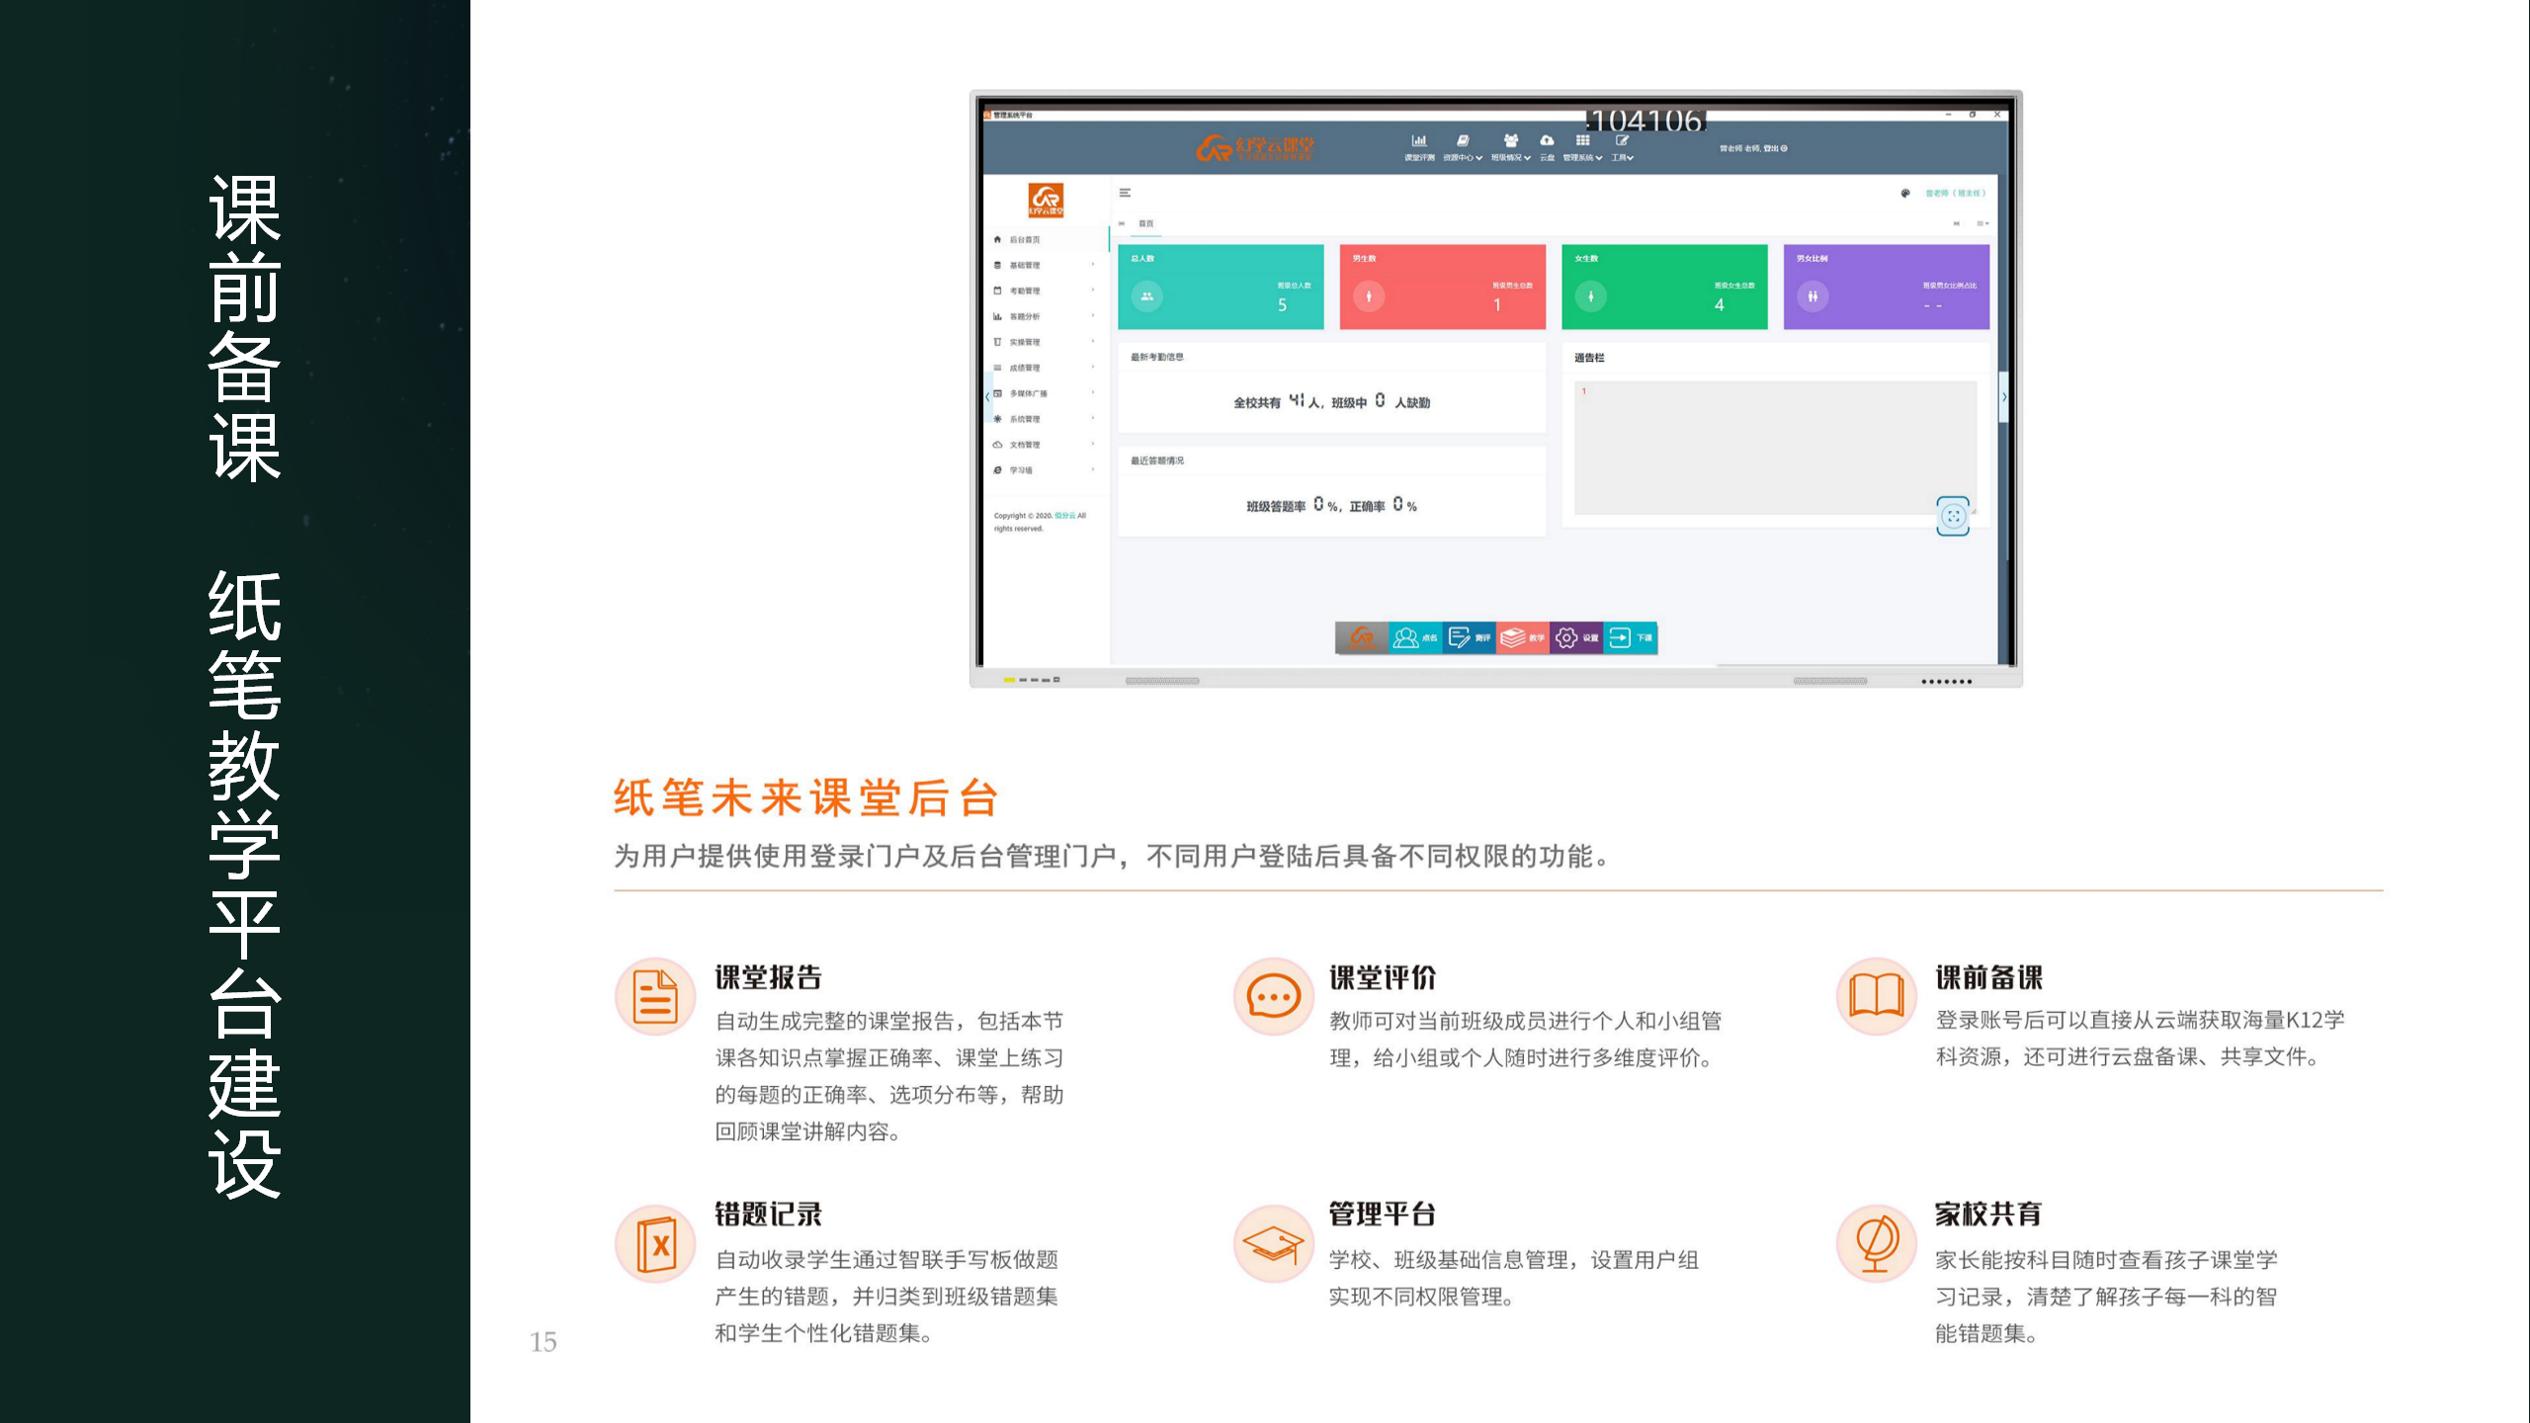Click the 佰分云 copyright link
Screen dimensions: 2530x1423
pyautogui.click(x=1064, y=516)
